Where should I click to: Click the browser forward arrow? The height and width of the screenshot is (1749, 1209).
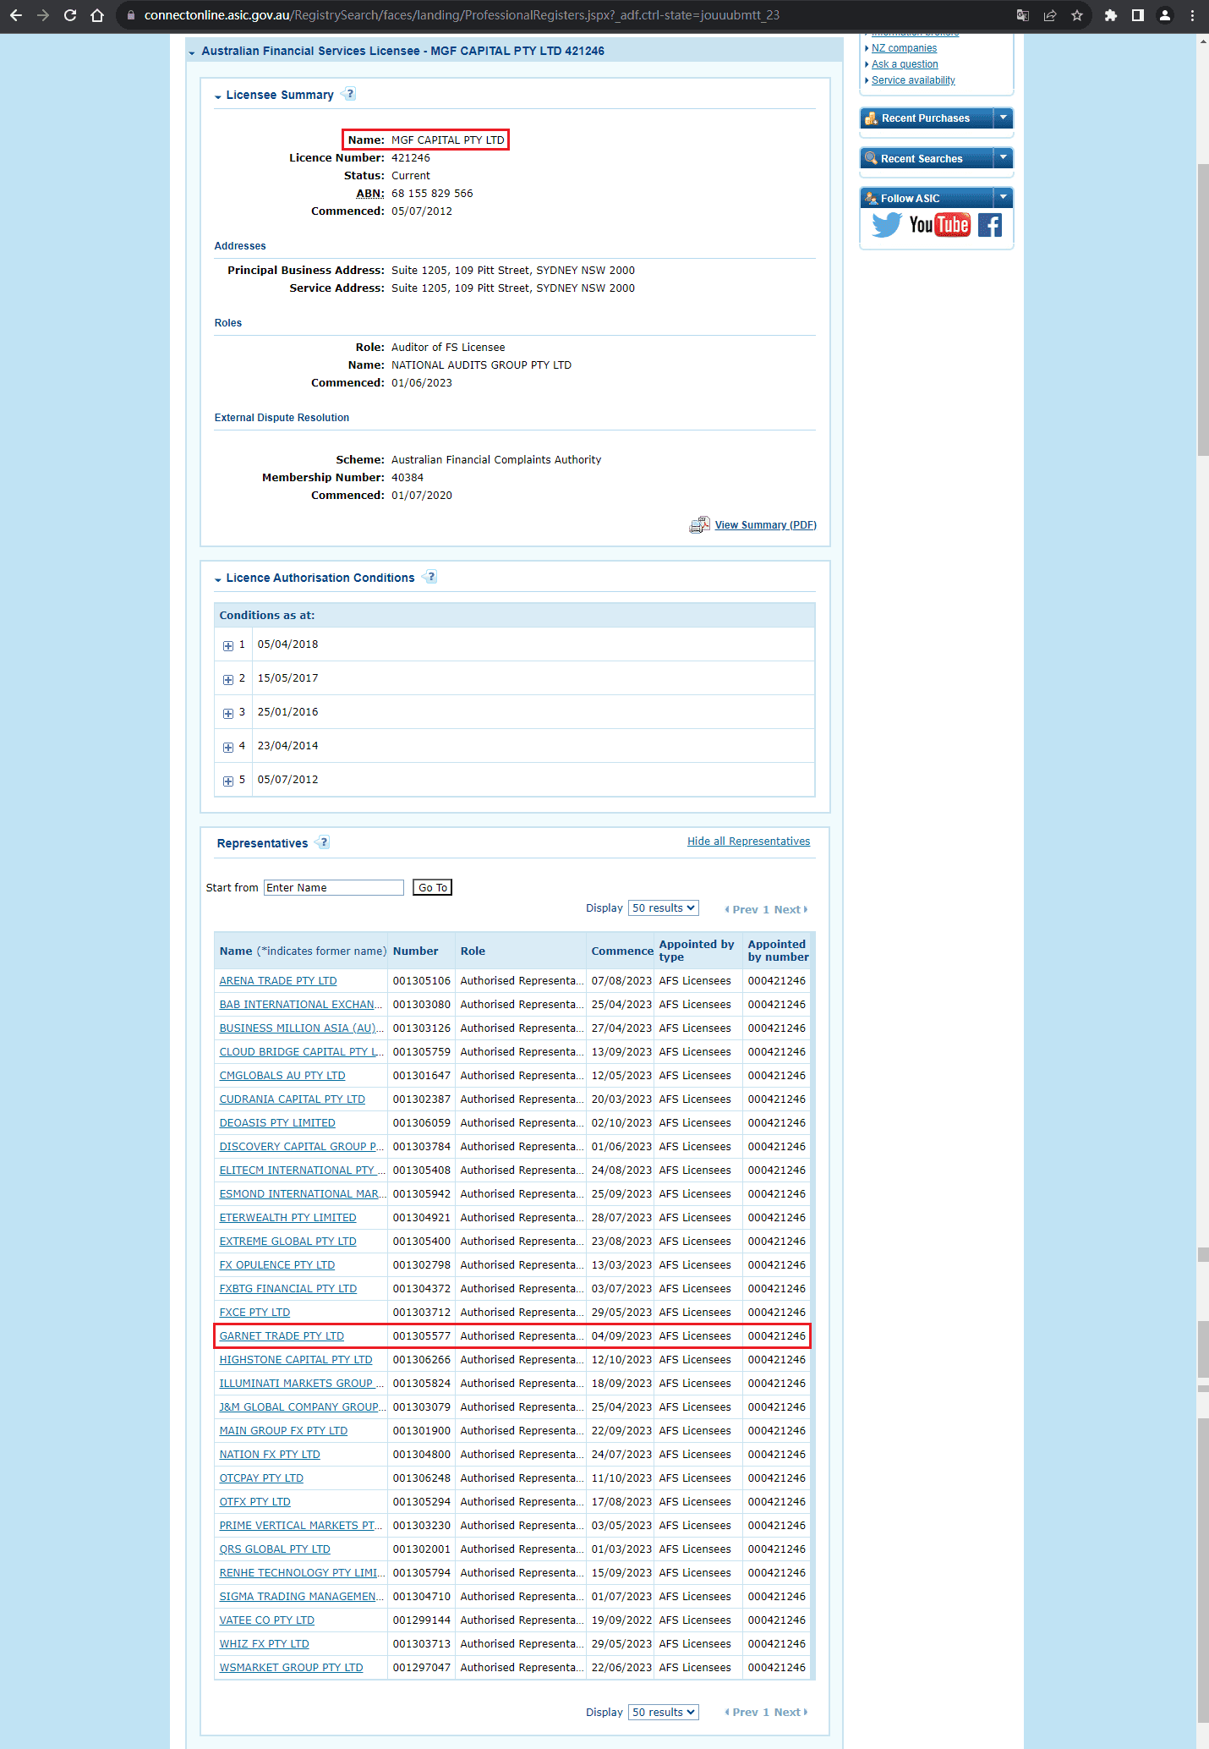(x=43, y=15)
